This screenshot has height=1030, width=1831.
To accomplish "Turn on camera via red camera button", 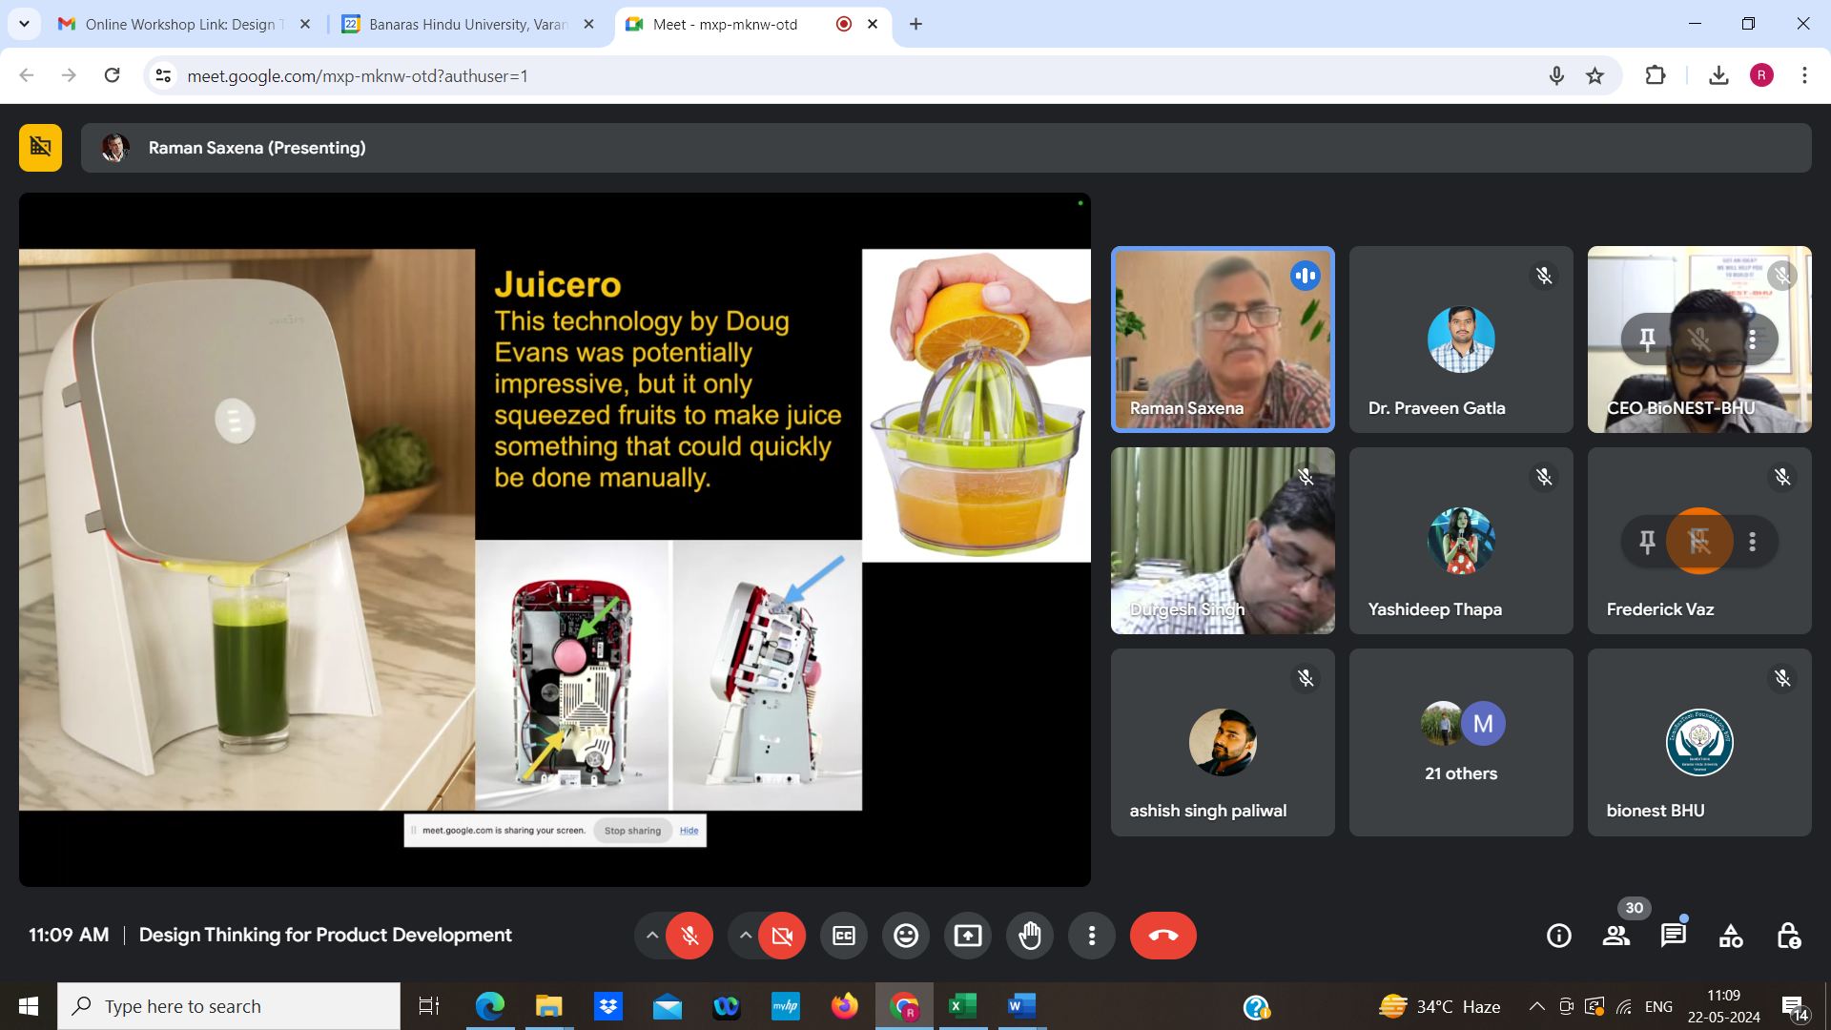I will [x=782, y=936].
